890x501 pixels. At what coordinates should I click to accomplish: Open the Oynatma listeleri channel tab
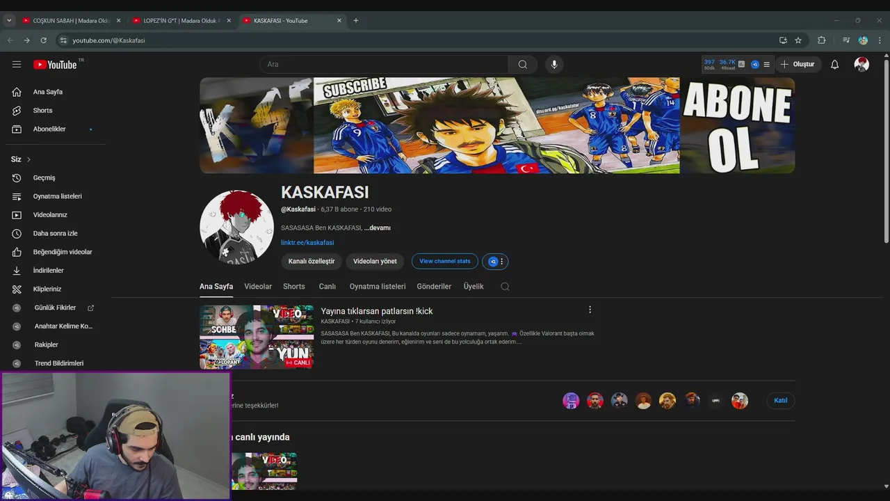[378, 286]
